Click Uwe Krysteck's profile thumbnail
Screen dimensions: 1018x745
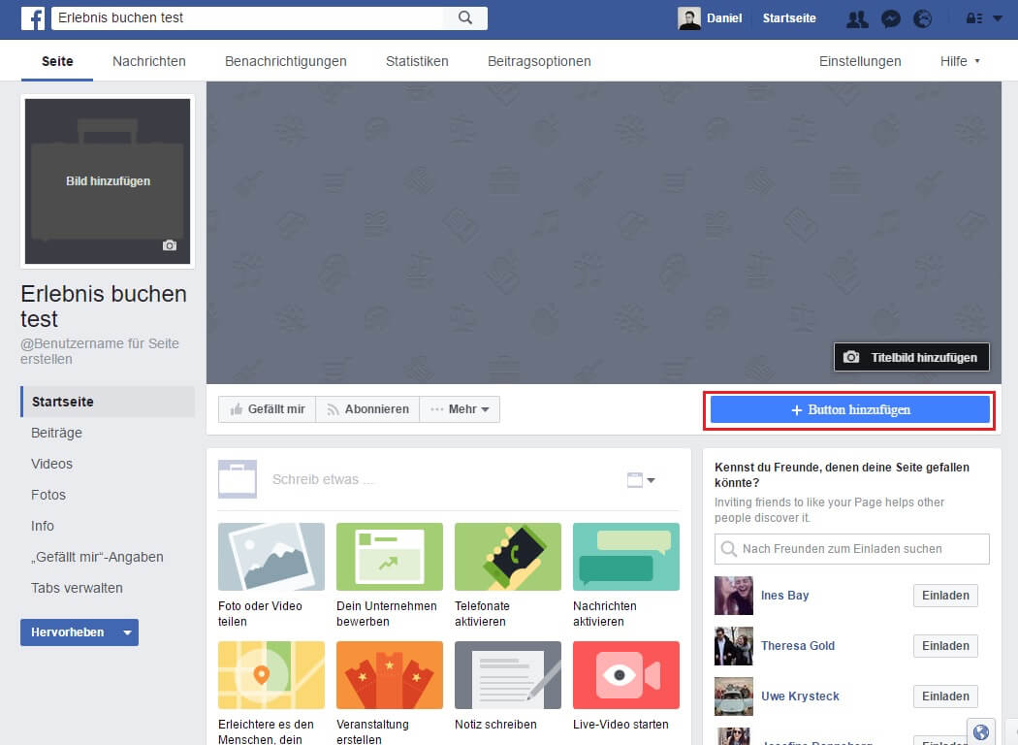click(x=734, y=696)
